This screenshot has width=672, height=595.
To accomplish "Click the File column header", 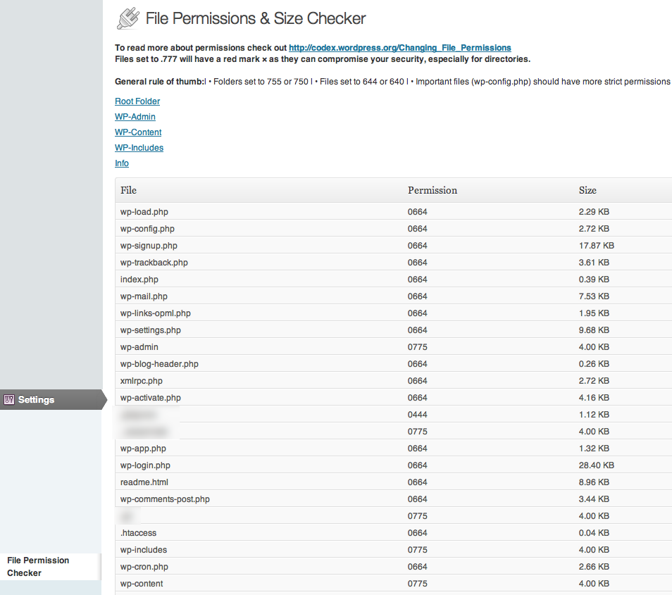I will (129, 190).
